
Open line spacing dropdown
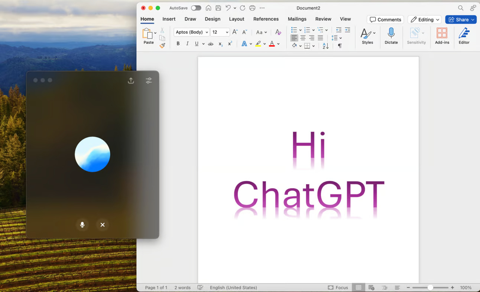point(336,38)
